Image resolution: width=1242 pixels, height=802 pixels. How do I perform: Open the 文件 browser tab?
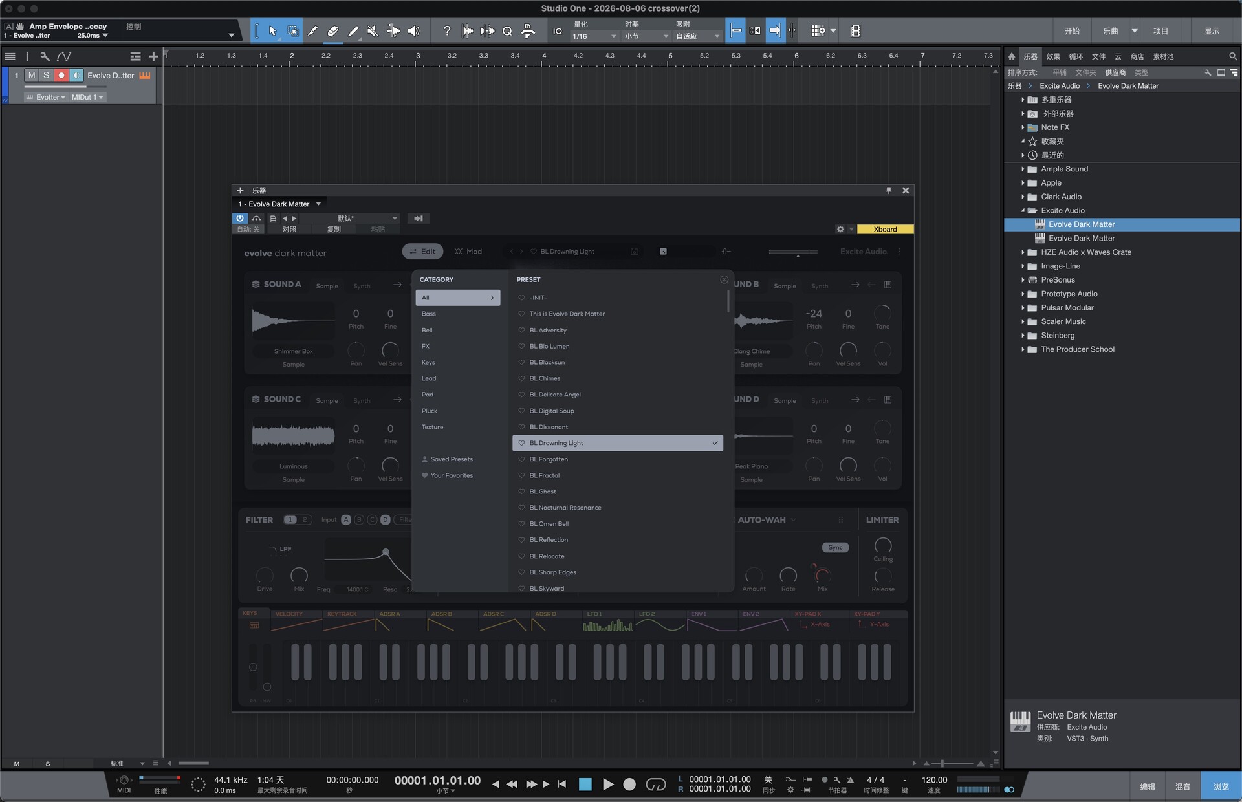[1098, 56]
